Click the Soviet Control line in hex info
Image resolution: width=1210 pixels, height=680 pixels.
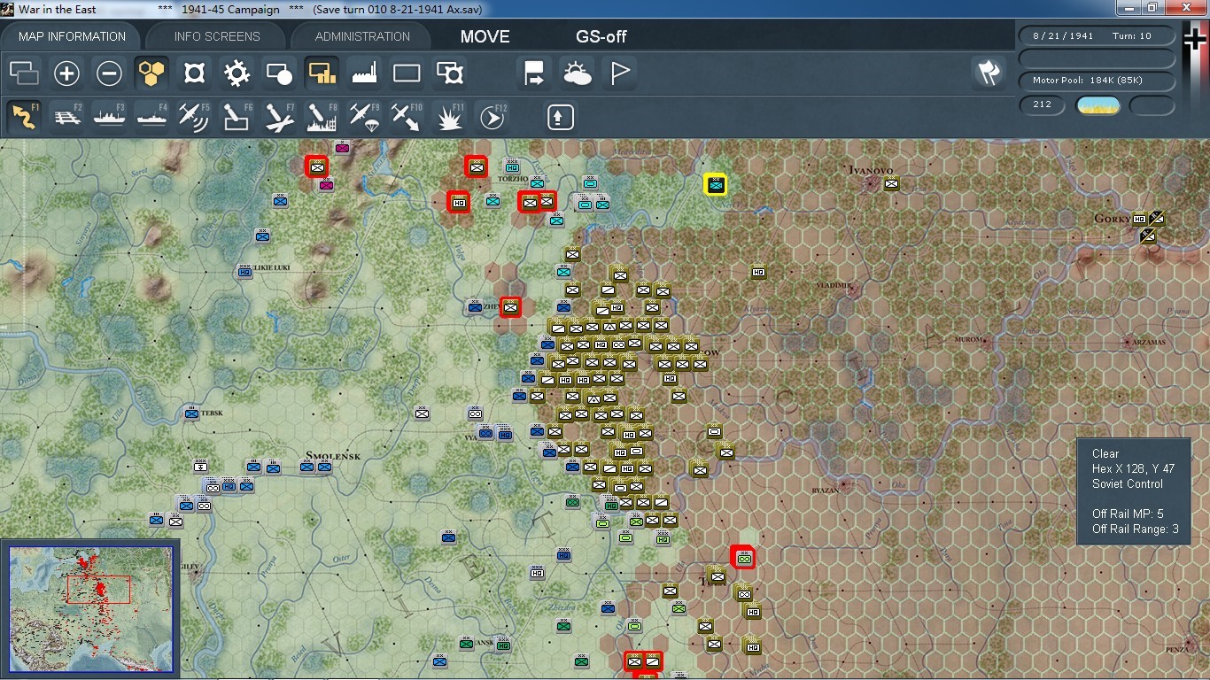(1127, 483)
